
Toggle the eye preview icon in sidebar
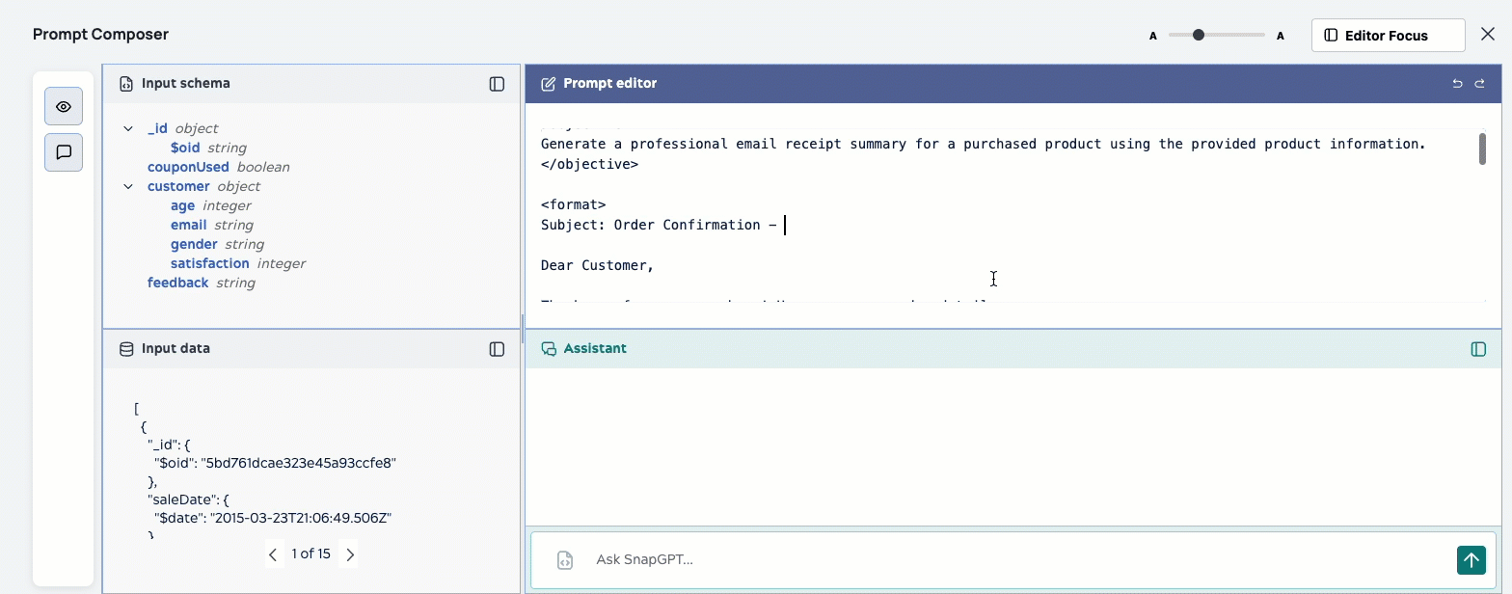[x=64, y=106]
